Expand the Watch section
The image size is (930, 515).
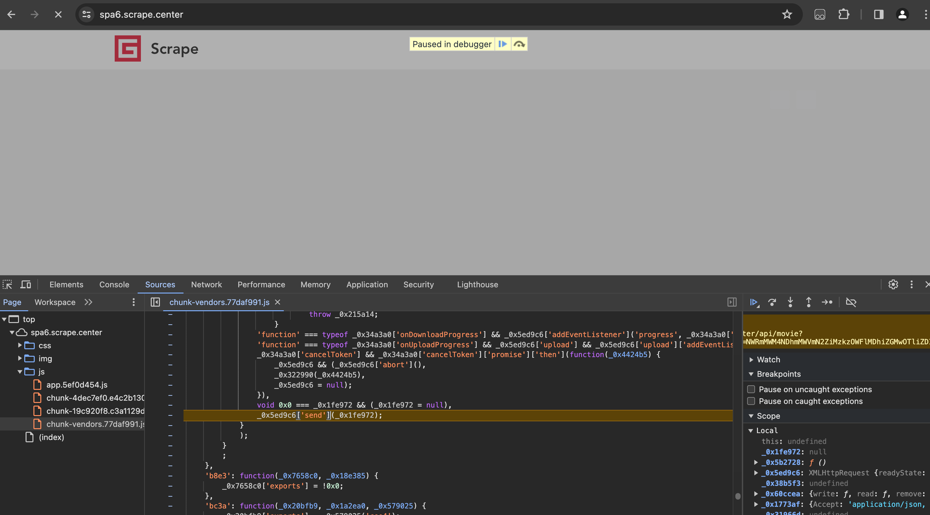768,360
